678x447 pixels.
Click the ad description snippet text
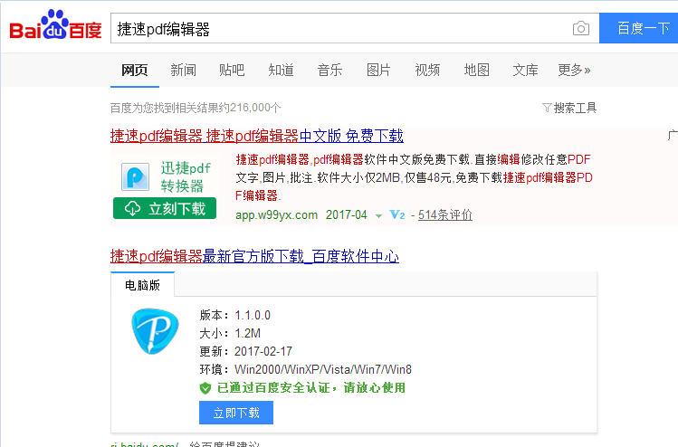point(415,177)
